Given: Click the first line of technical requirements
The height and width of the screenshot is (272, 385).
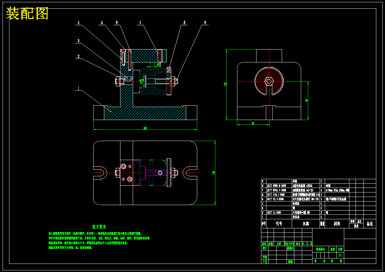Looking at the screenshot, I should tap(95, 234).
